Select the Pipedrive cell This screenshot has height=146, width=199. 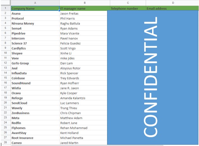pos(35,33)
